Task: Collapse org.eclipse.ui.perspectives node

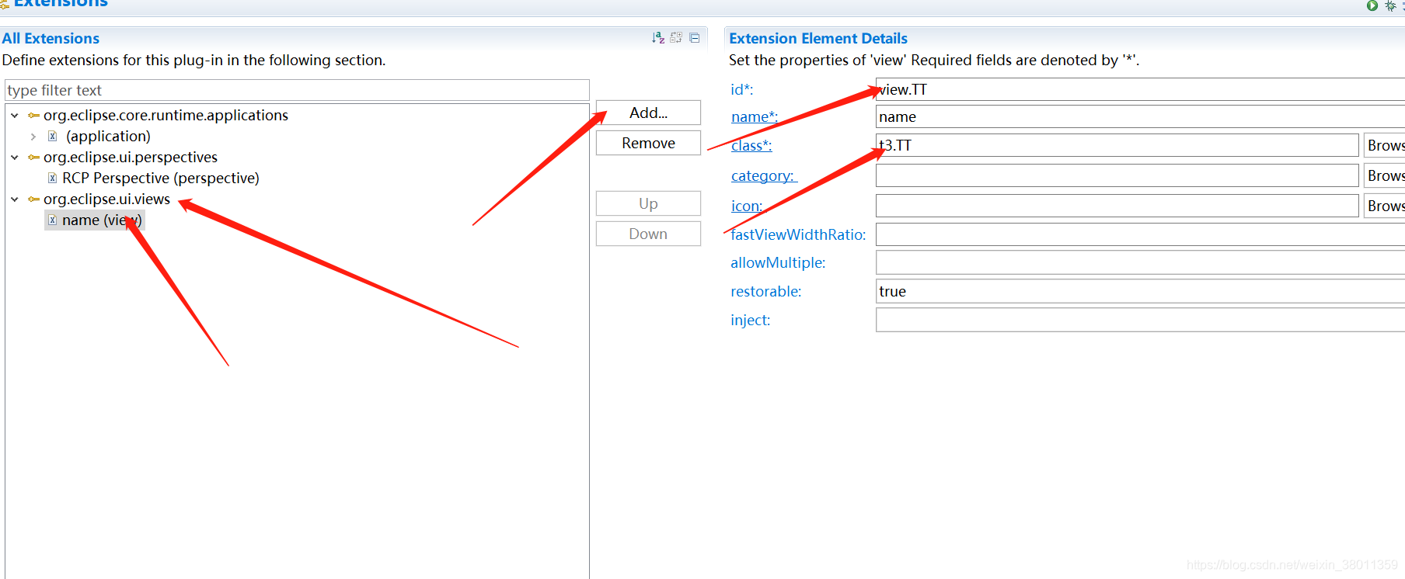Action: click(x=15, y=158)
